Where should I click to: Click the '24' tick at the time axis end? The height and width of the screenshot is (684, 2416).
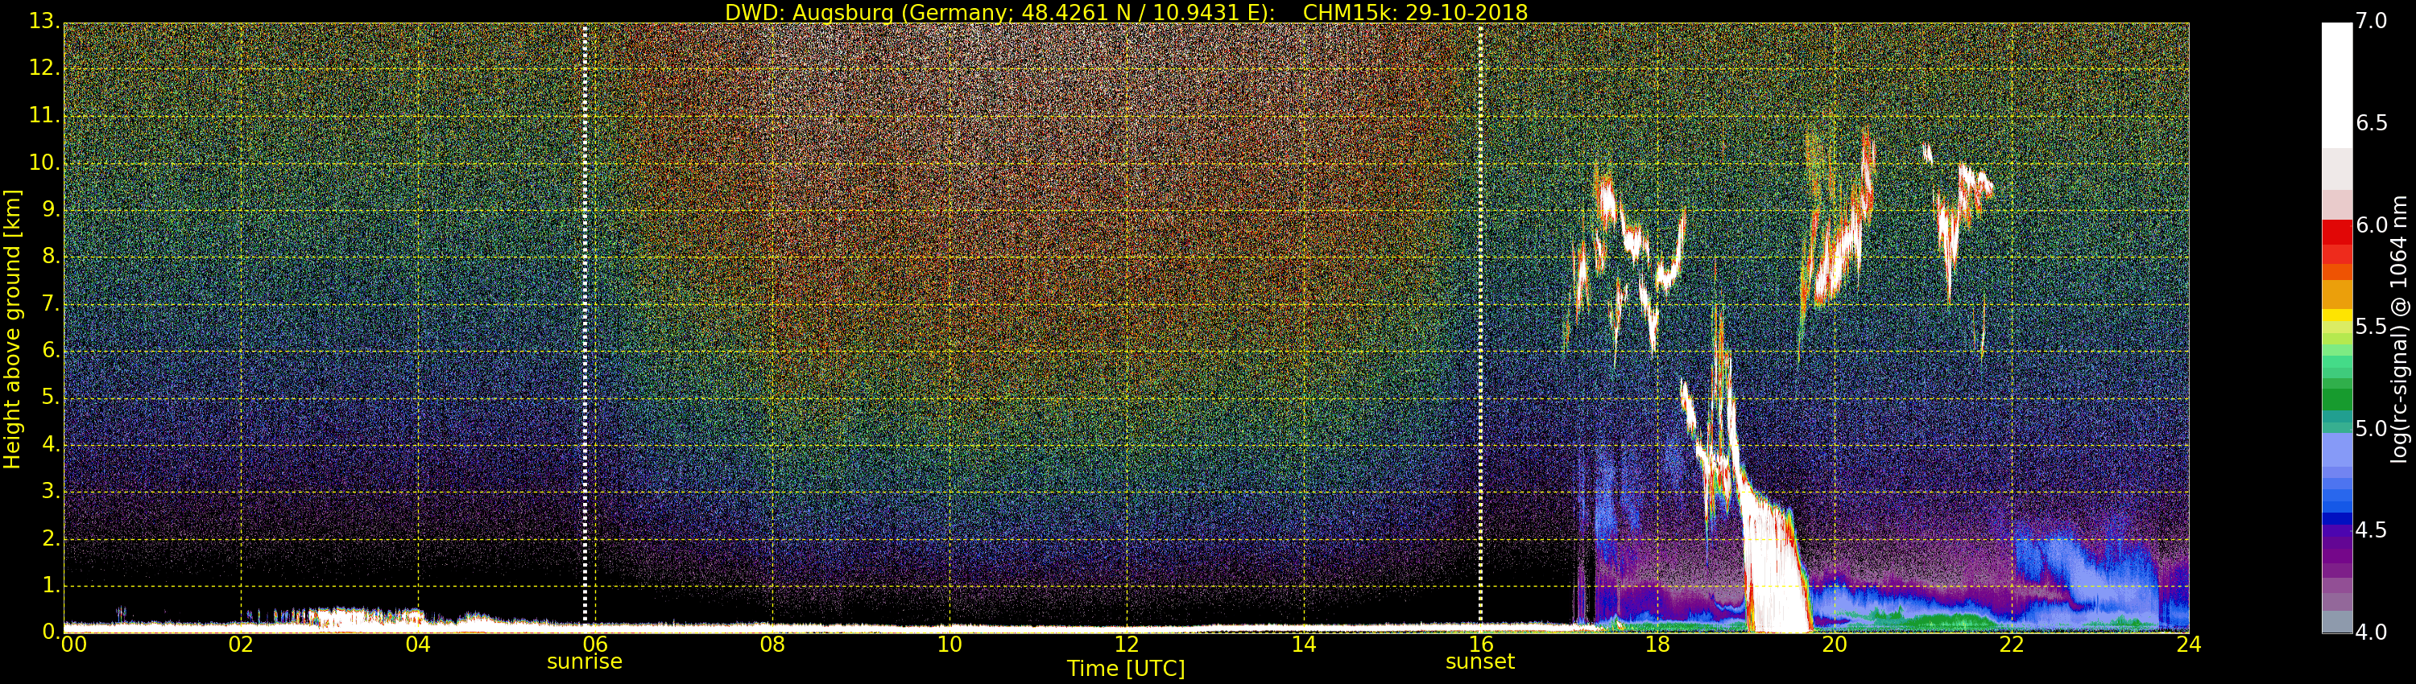[2188, 645]
